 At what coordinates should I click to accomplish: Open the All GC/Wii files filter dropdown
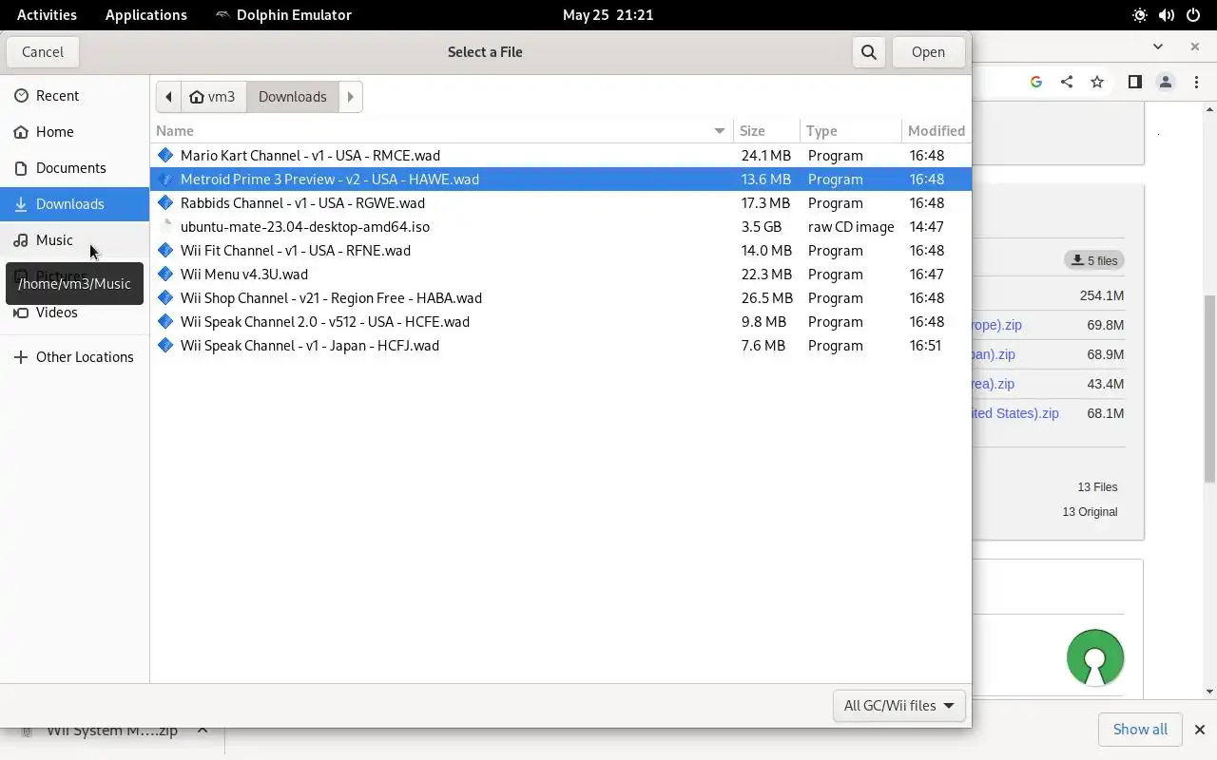898,706
